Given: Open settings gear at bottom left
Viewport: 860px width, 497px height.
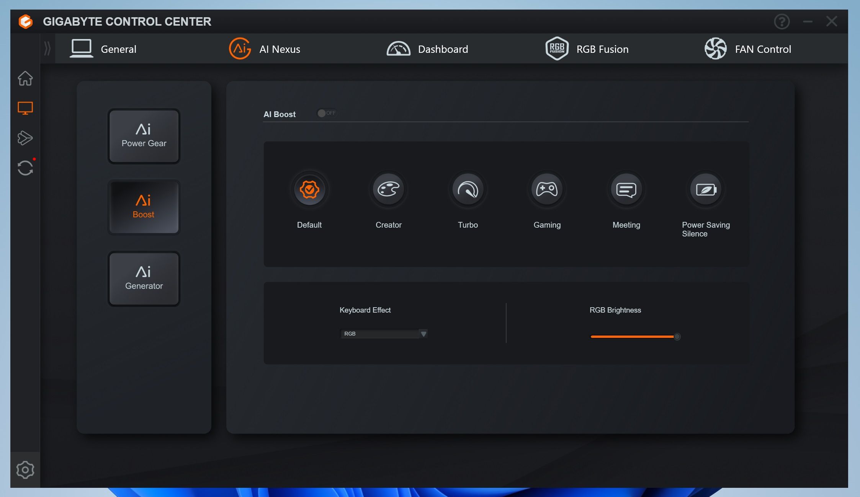Looking at the screenshot, I should pyautogui.click(x=25, y=470).
